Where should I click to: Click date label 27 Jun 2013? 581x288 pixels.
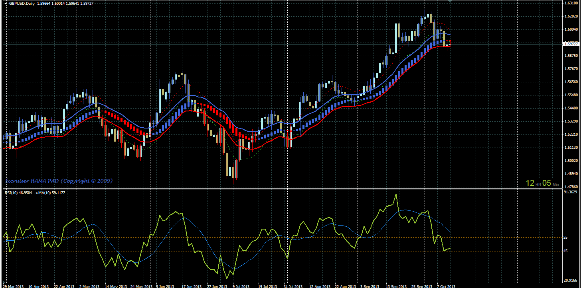[217, 286]
